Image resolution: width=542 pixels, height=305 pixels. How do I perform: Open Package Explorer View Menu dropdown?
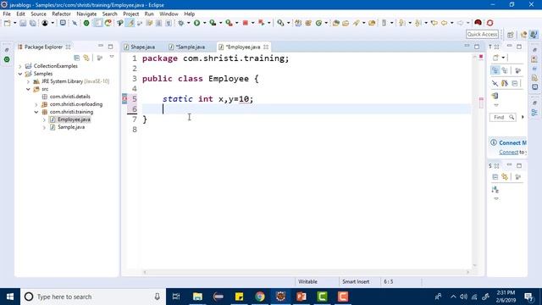click(112, 57)
